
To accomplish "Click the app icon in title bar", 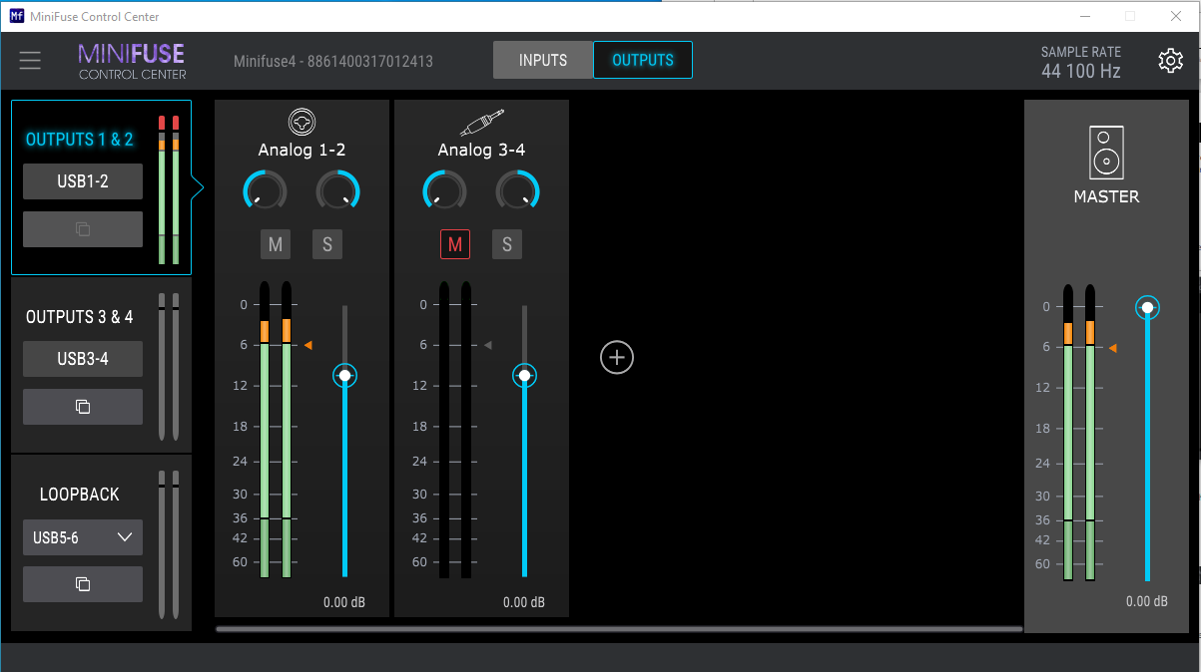I will click(16, 16).
